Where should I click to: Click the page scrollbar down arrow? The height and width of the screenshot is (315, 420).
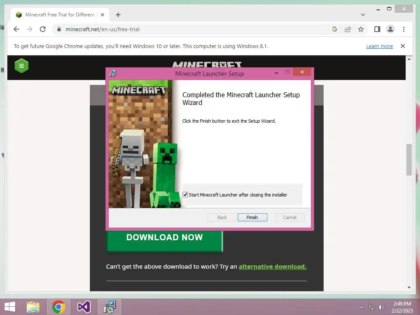(409, 288)
